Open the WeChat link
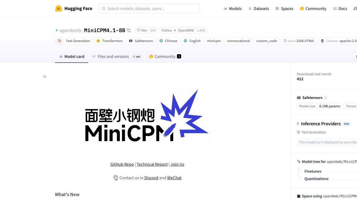357x200 pixels. (174, 178)
